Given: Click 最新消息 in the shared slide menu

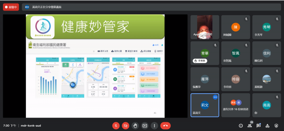Looking at the screenshot, I should point(103,51).
